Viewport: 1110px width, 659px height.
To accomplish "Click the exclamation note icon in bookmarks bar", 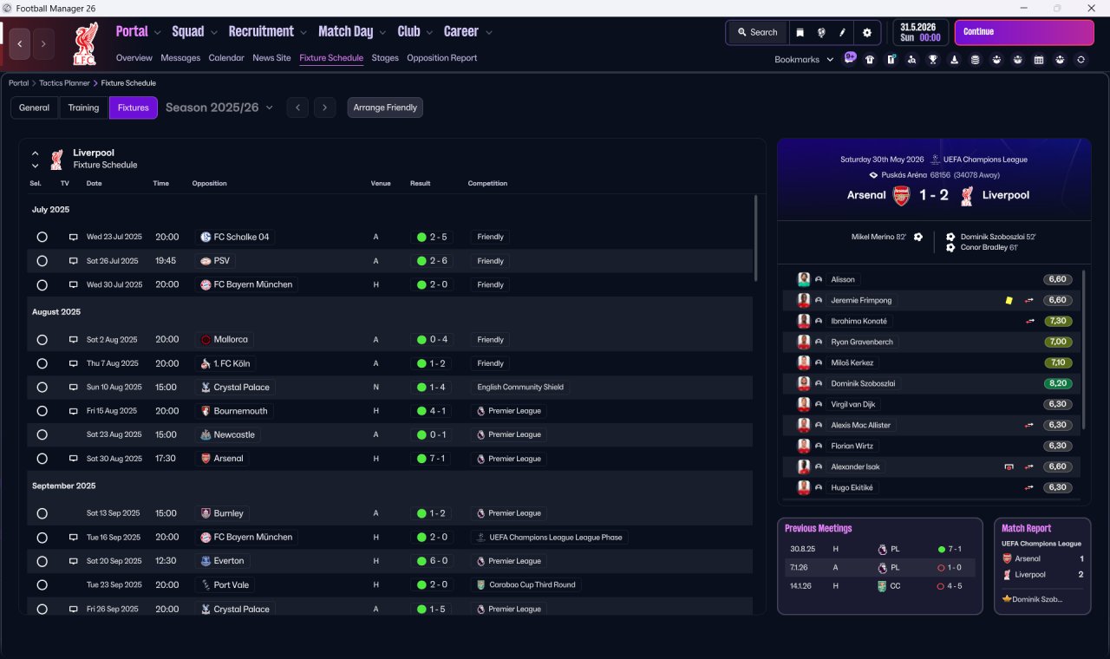I will [x=891, y=60].
